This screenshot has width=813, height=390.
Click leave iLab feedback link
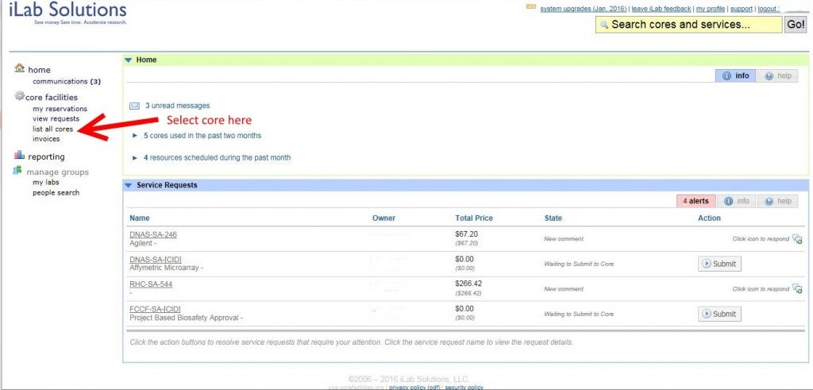[x=661, y=9]
